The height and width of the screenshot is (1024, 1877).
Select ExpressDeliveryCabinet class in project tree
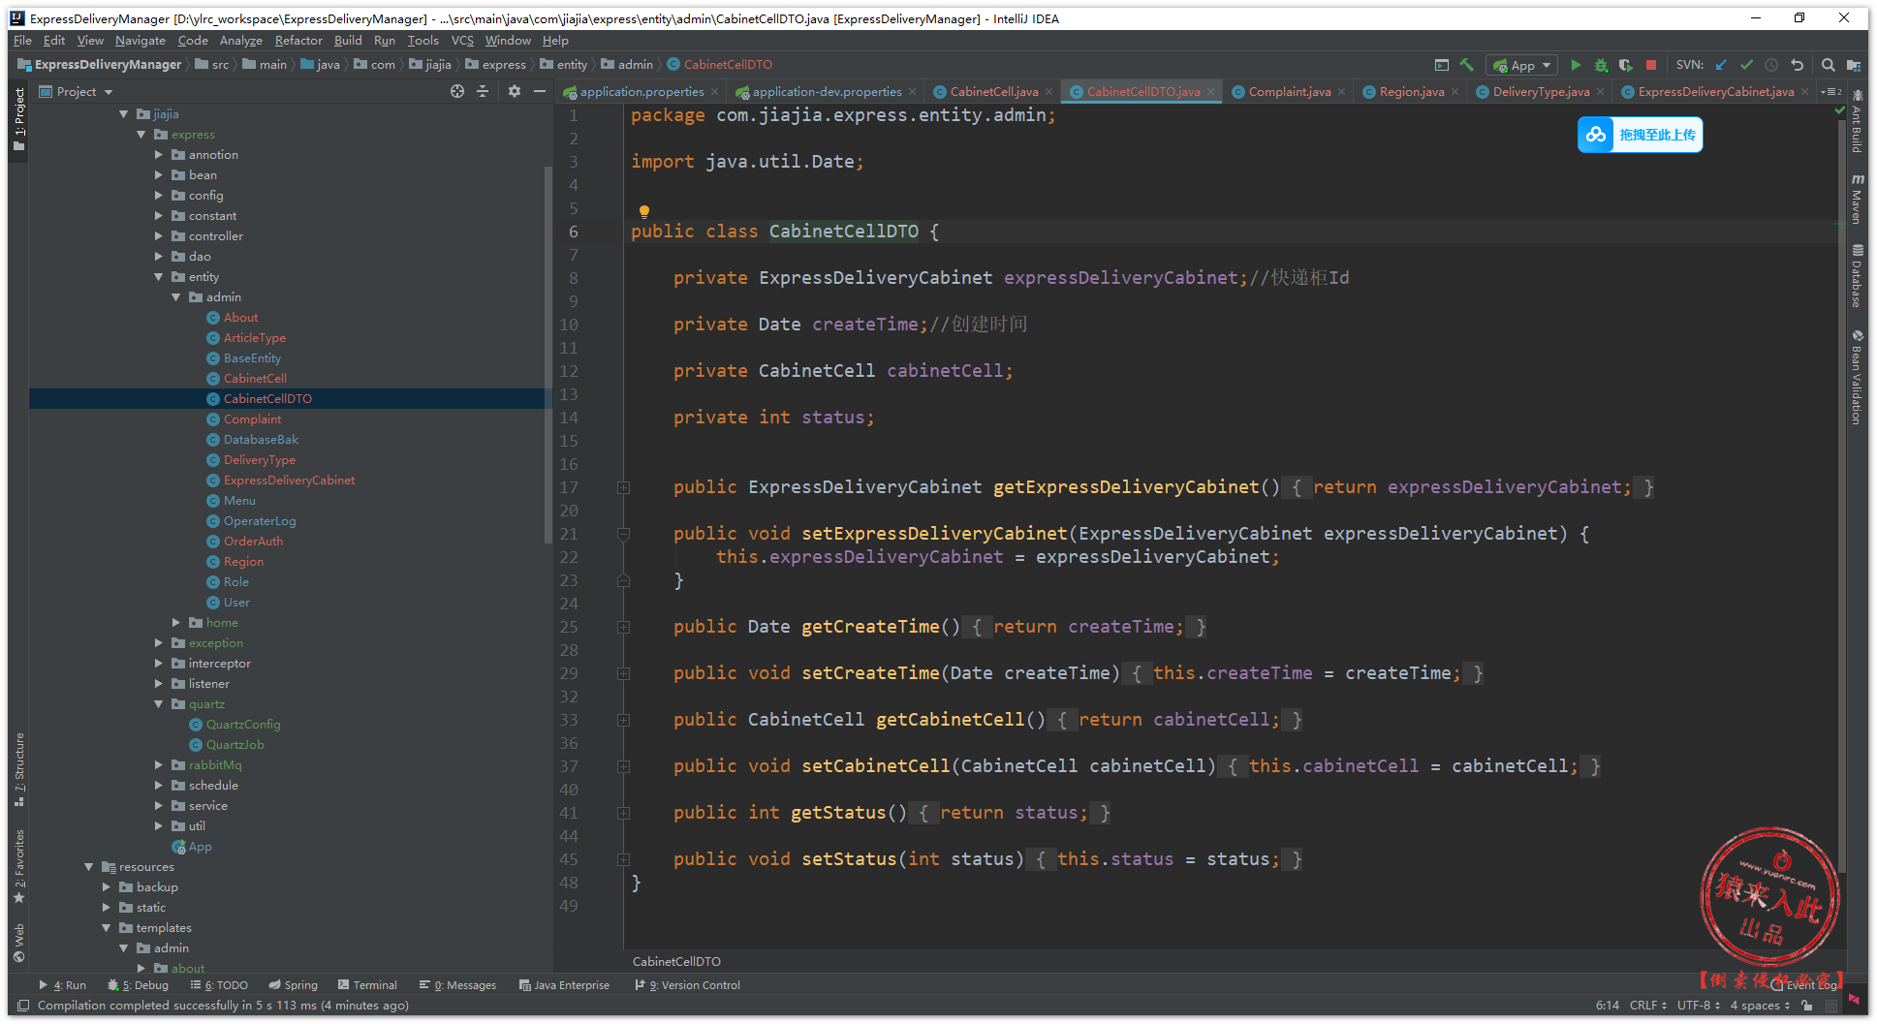click(289, 481)
